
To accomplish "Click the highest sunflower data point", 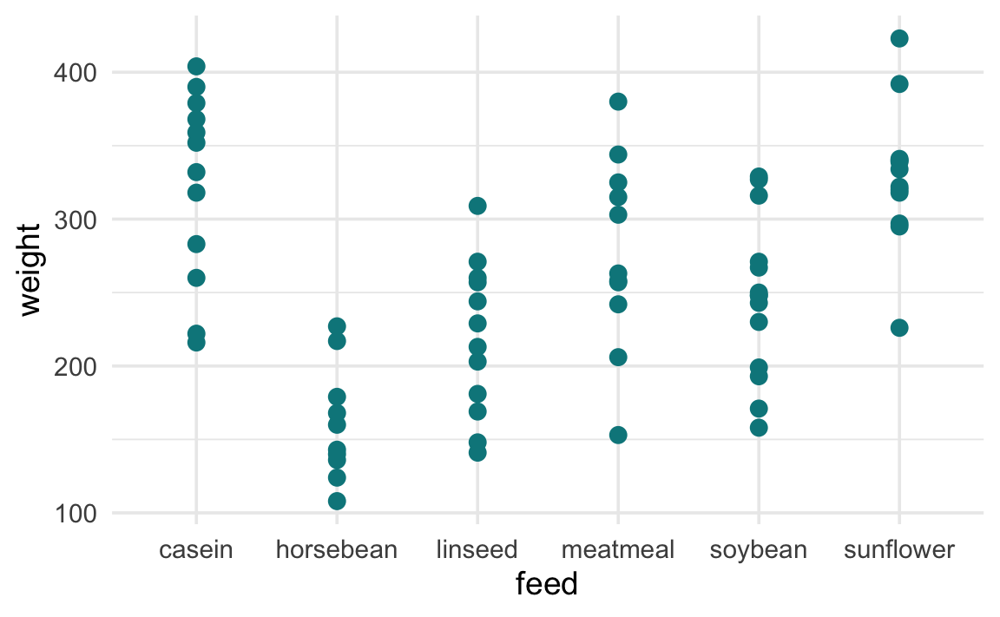I will pyautogui.click(x=899, y=38).
